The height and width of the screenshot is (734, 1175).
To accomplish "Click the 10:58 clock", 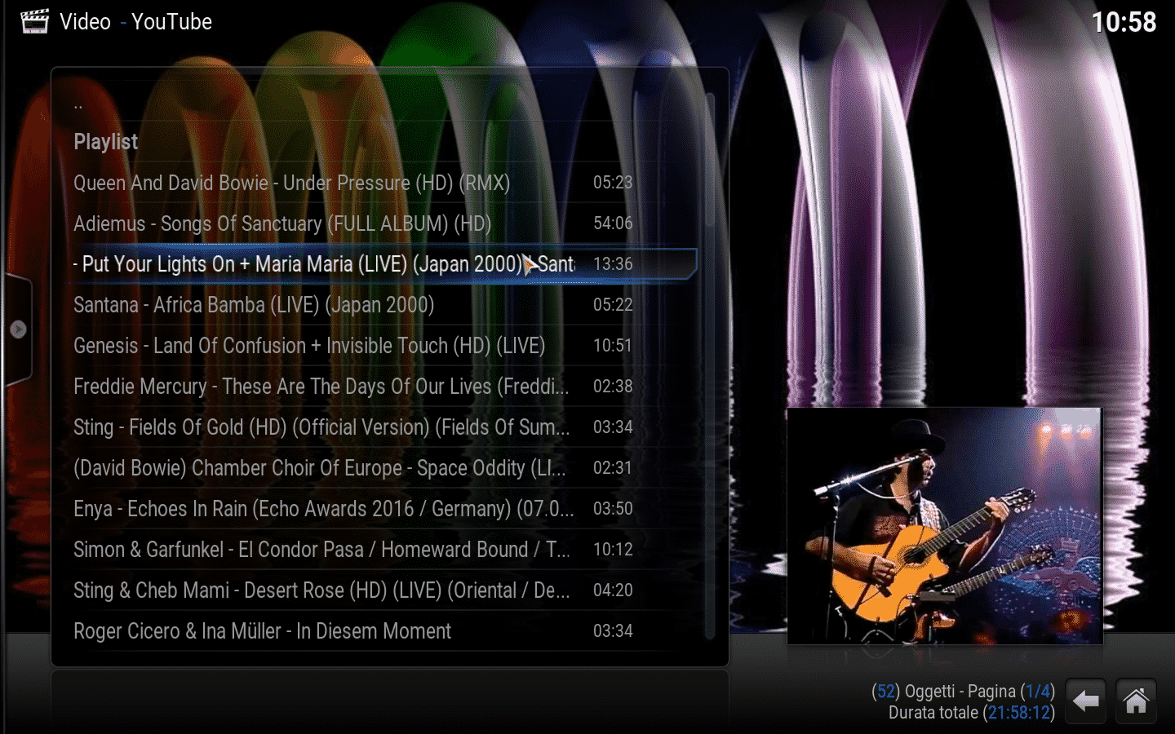I will click(x=1124, y=22).
